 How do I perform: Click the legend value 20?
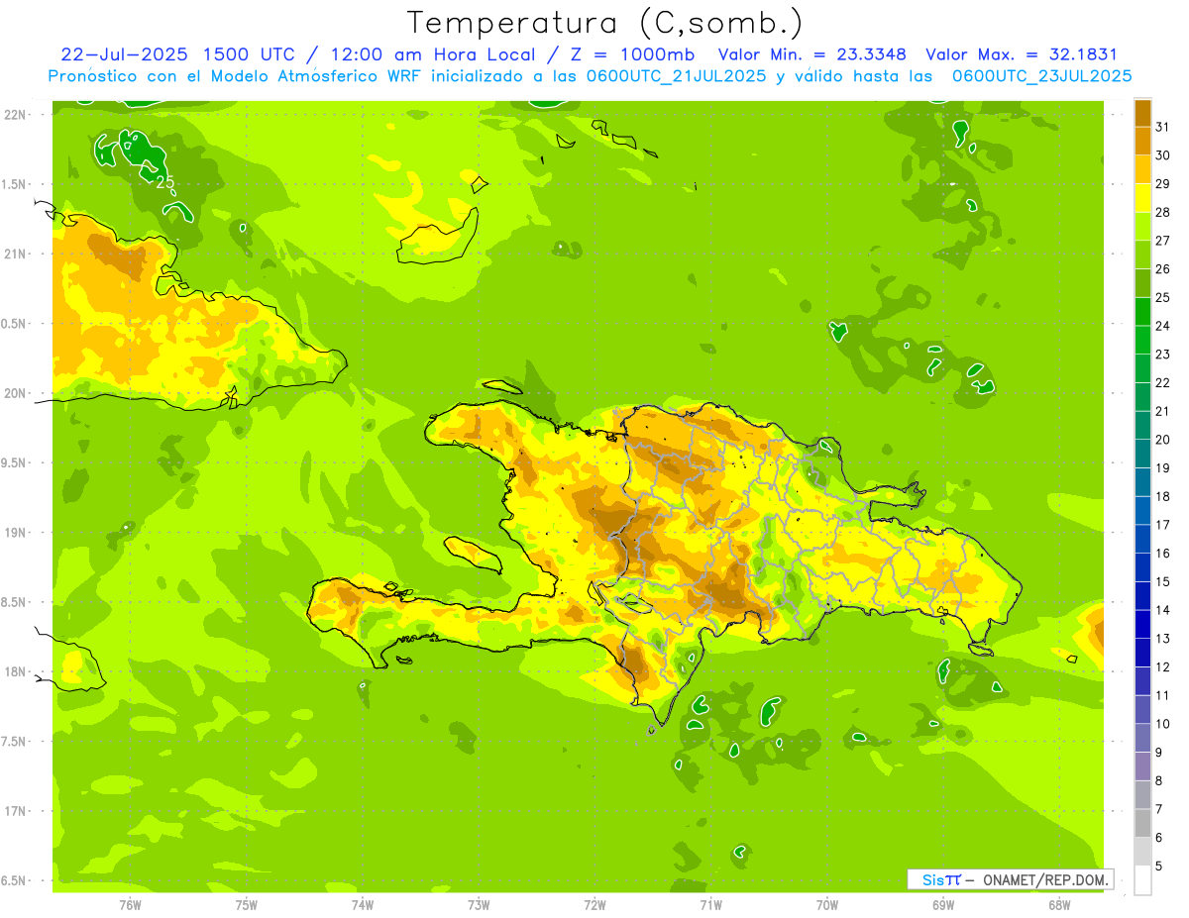(x=1162, y=440)
